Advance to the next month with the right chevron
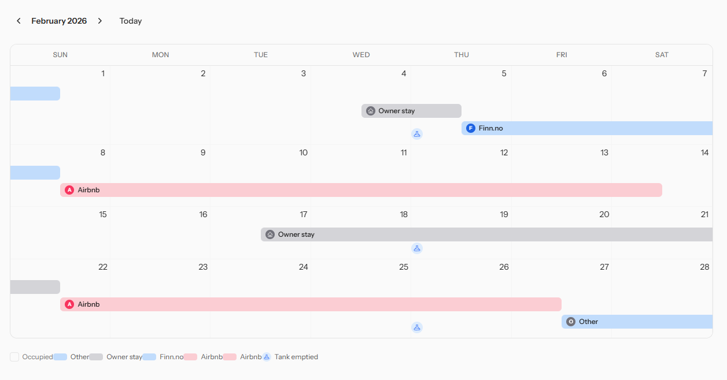The height and width of the screenshot is (380, 727). pos(99,21)
